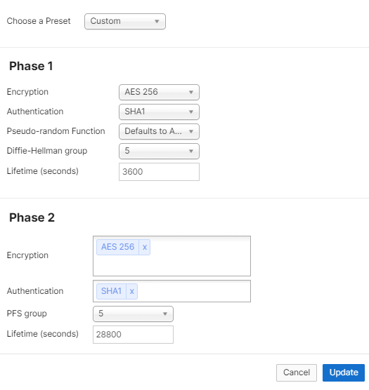Click the AES 256 tag in Phase 2
The height and width of the screenshot is (390, 369).
pyautogui.click(x=117, y=247)
